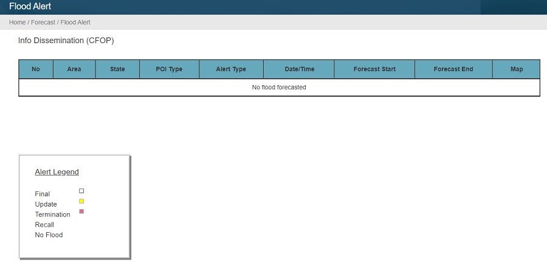Click the Update legend label
Screen dimensions: 547x271
tap(46, 204)
